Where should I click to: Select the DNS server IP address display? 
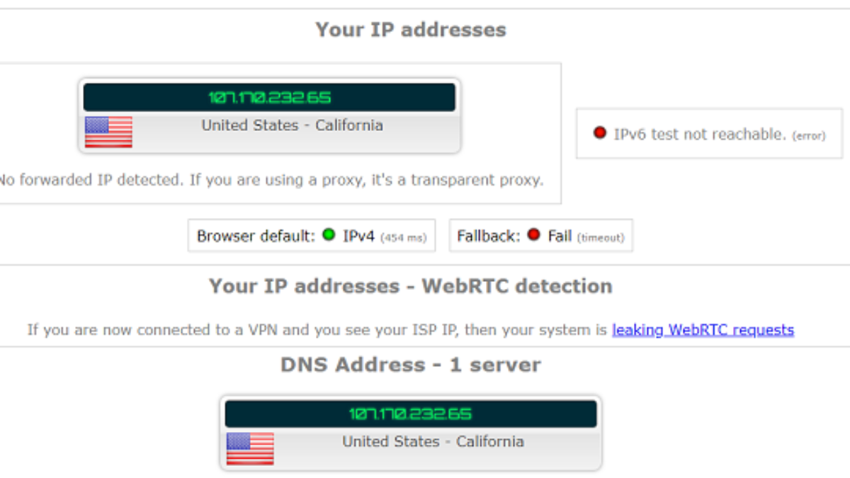[410, 414]
